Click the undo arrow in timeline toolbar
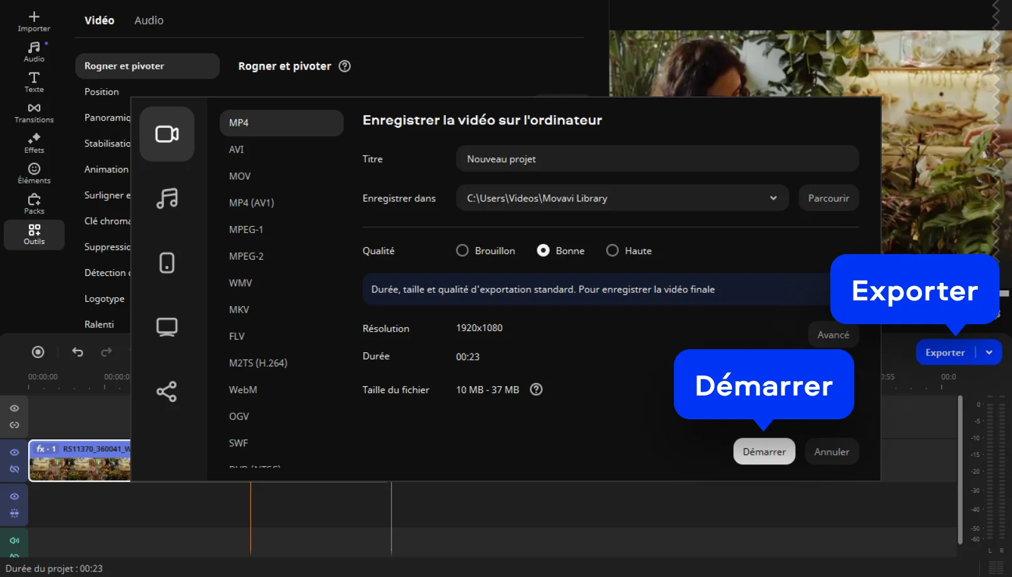This screenshot has width=1012, height=577. (x=78, y=352)
